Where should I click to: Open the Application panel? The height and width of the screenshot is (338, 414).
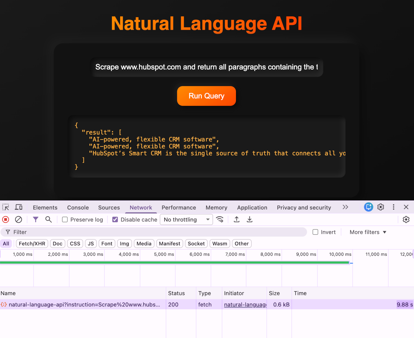click(x=252, y=207)
